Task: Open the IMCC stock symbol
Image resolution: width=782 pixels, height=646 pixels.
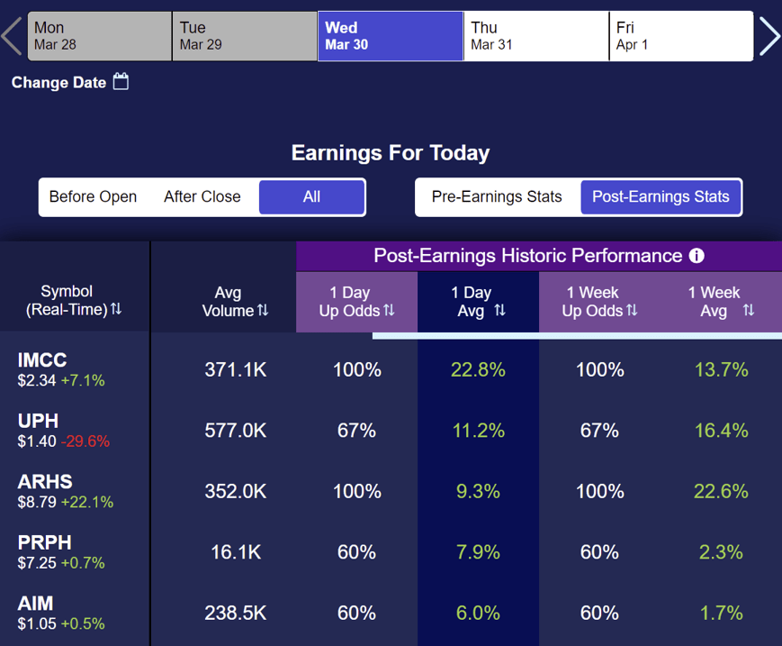Action: [42, 360]
